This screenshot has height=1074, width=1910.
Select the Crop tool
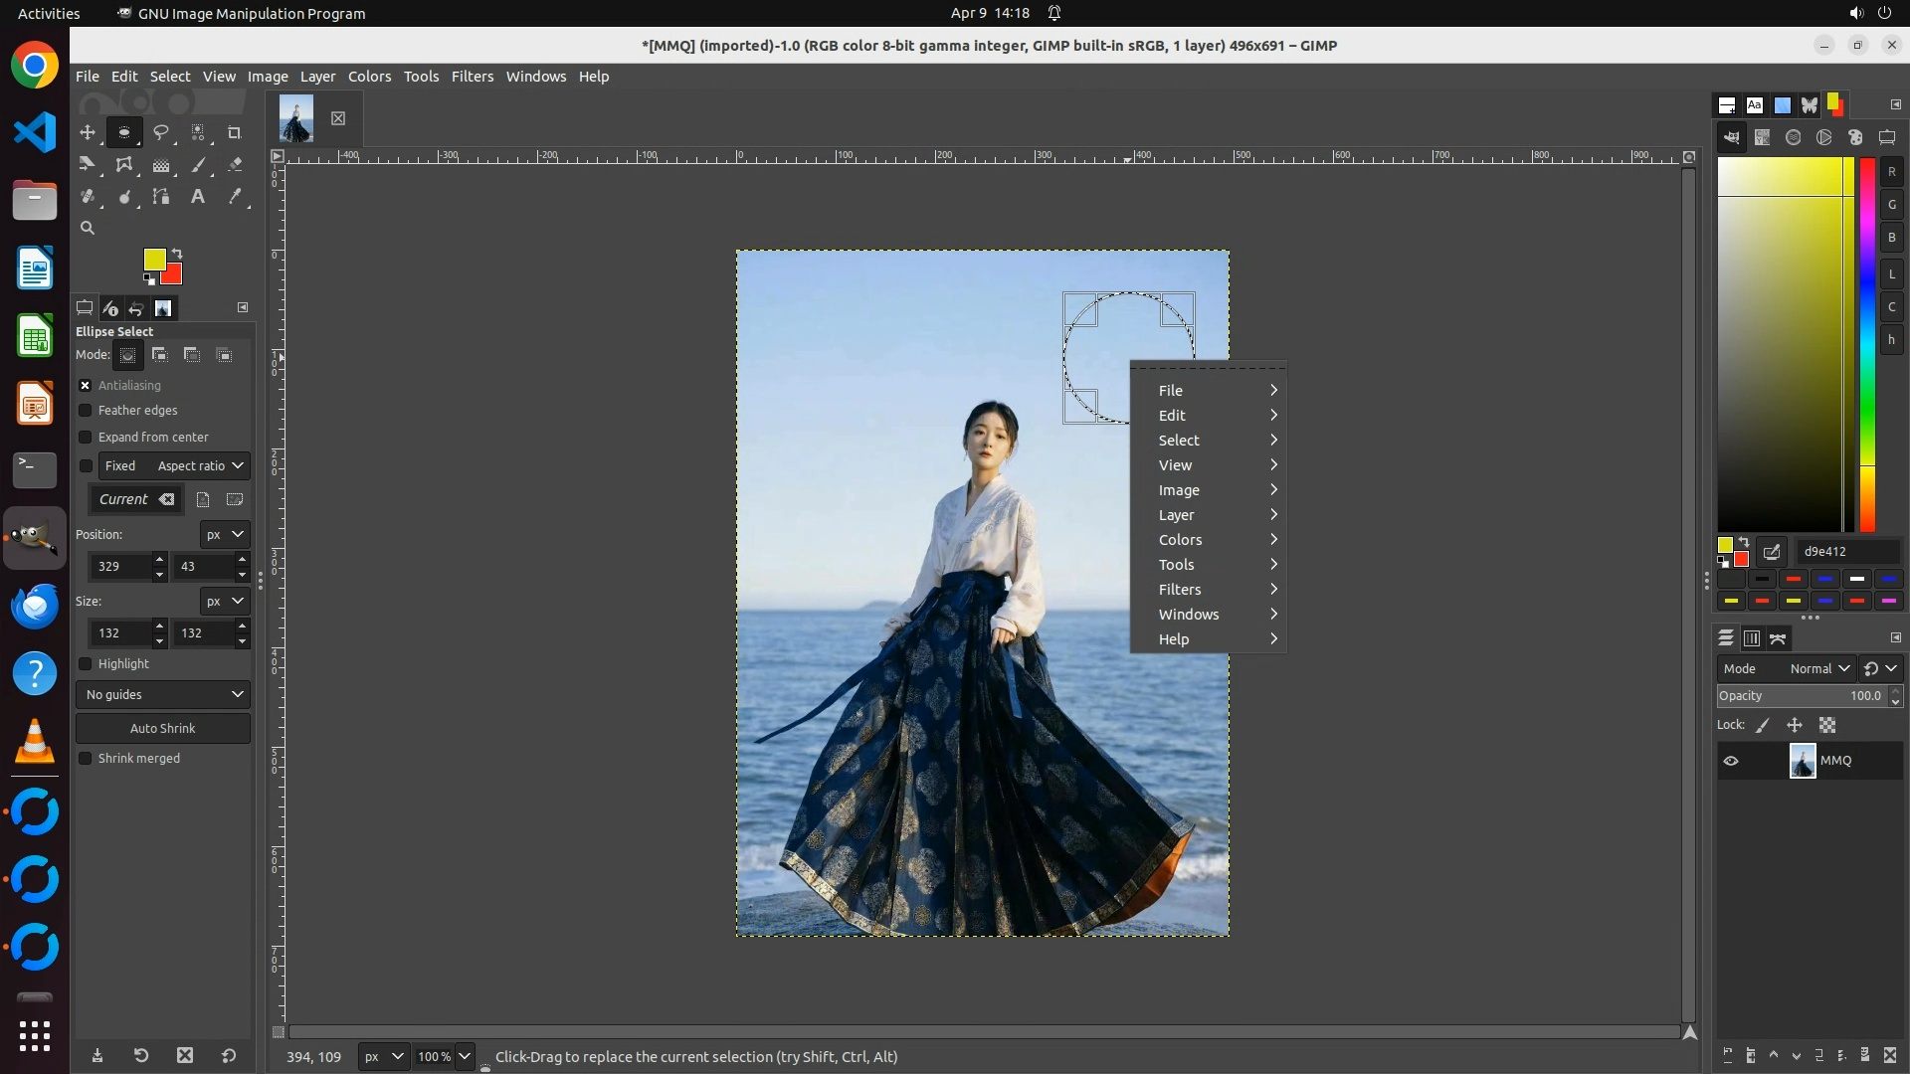pos(235,132)
